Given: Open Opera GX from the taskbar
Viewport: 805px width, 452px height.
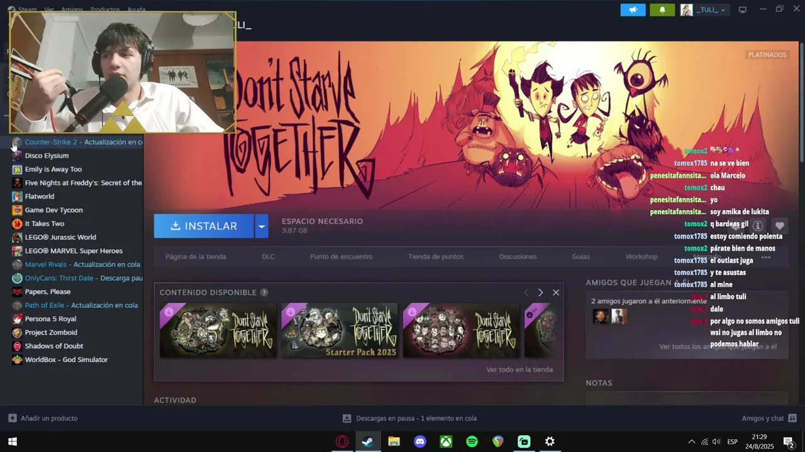Looking at the screenshot, I should point(342,442).
